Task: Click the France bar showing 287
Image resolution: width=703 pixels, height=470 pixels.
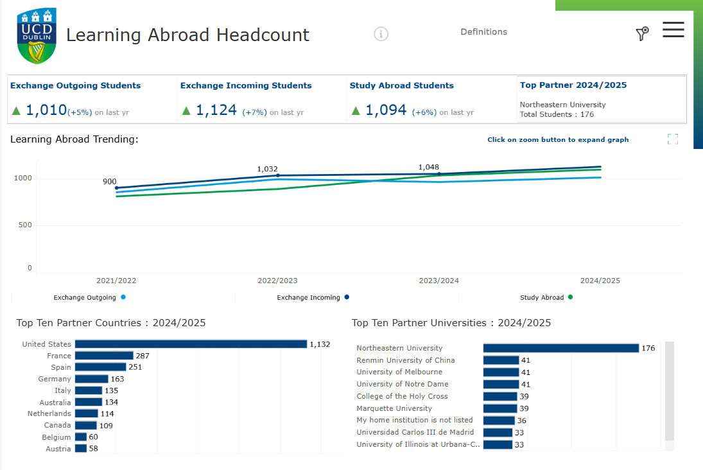Action: (x=104, y=356)
